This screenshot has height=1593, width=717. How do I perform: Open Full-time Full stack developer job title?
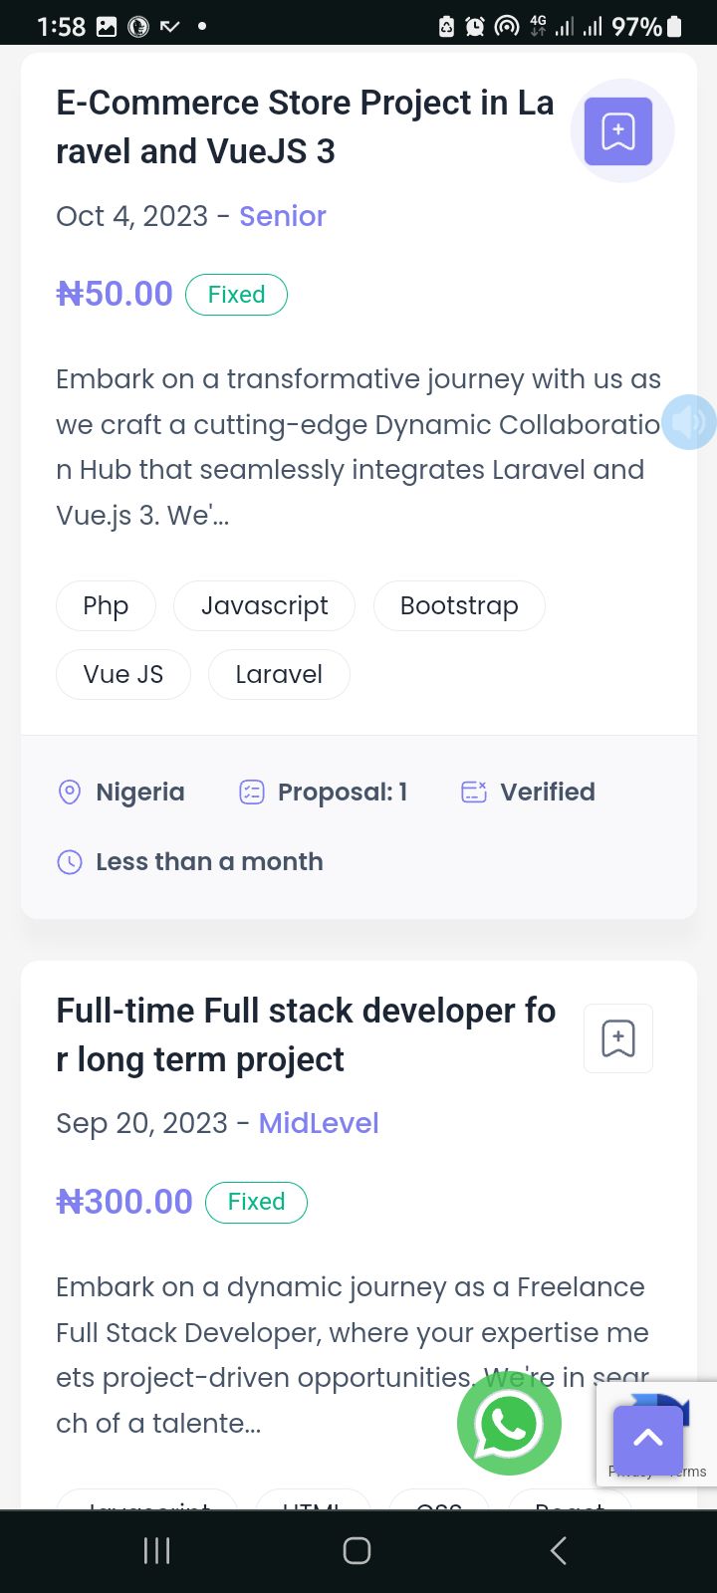[x=305, y=1034]
